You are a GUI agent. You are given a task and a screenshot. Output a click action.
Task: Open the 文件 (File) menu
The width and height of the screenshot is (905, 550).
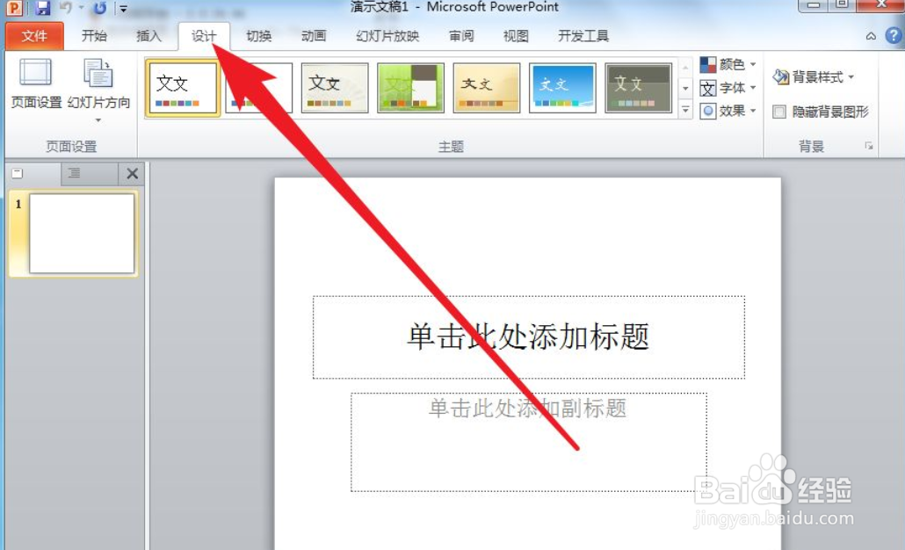[33, 36]
